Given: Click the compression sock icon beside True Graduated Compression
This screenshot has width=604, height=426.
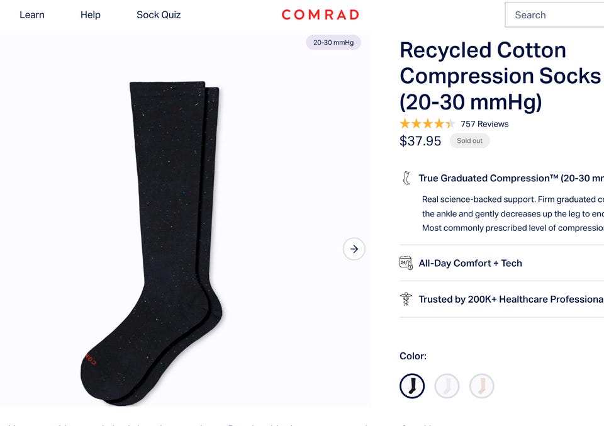Looking at the screenshot, I should tap(406, 178).
